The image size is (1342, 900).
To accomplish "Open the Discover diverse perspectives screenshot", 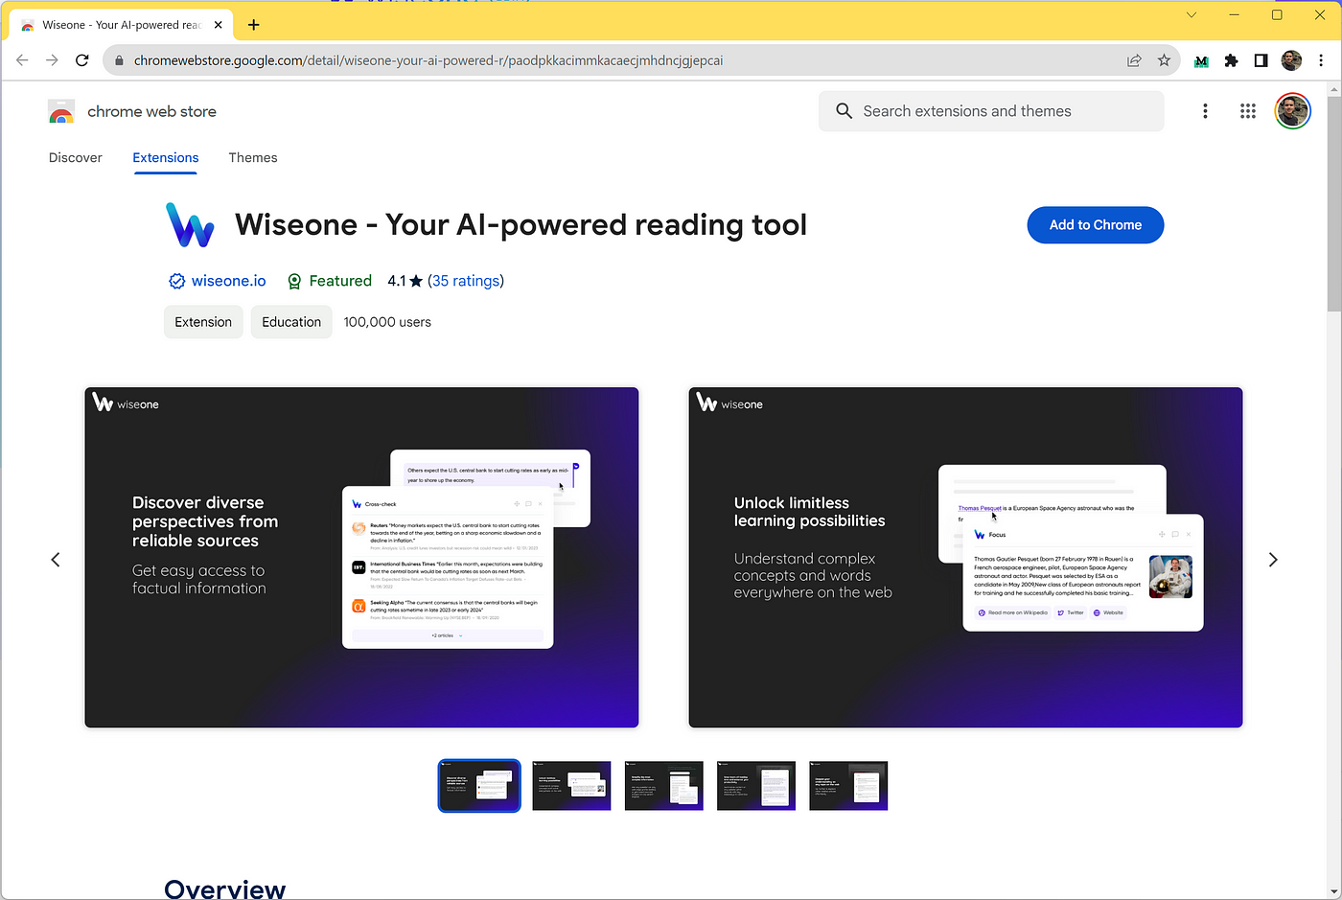I will tap(361, 558).
